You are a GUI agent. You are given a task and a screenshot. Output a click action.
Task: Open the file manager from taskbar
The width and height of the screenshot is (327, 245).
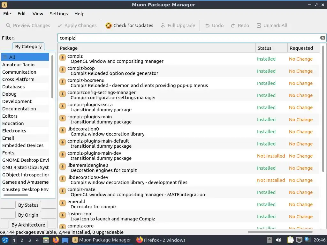click(x=46, y=240)
